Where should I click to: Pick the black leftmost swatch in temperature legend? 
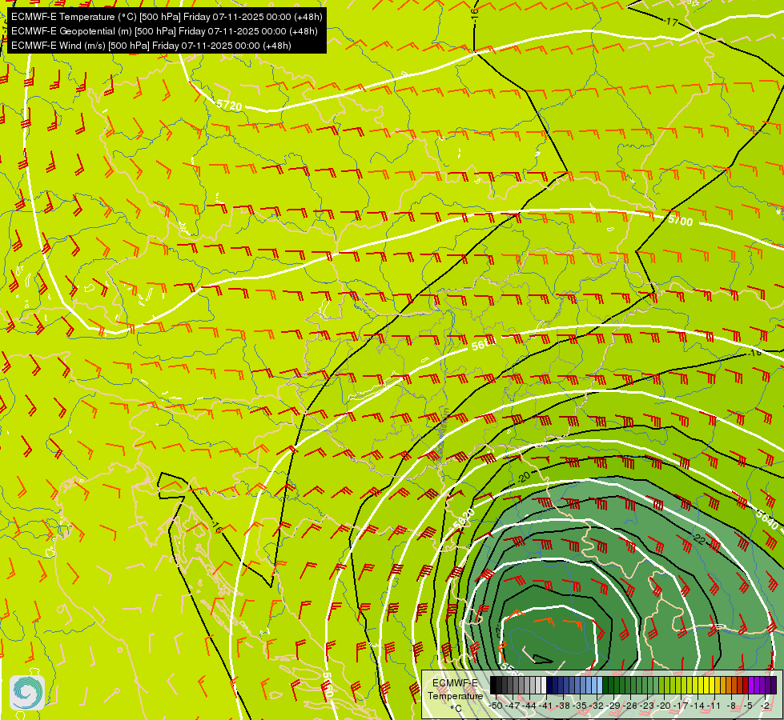(x=493, y=686)
